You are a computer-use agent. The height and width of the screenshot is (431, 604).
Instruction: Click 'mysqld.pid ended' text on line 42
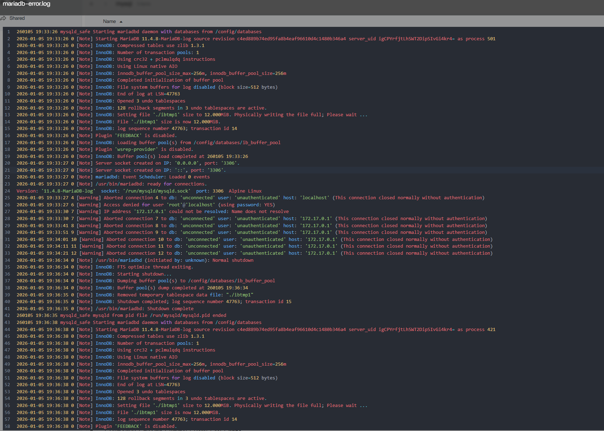[204, 315]
